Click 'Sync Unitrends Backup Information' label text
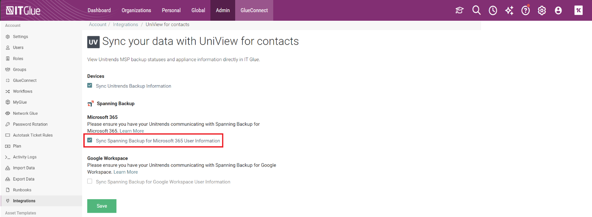Screen dimensions: 592x217 coord(134,86)
